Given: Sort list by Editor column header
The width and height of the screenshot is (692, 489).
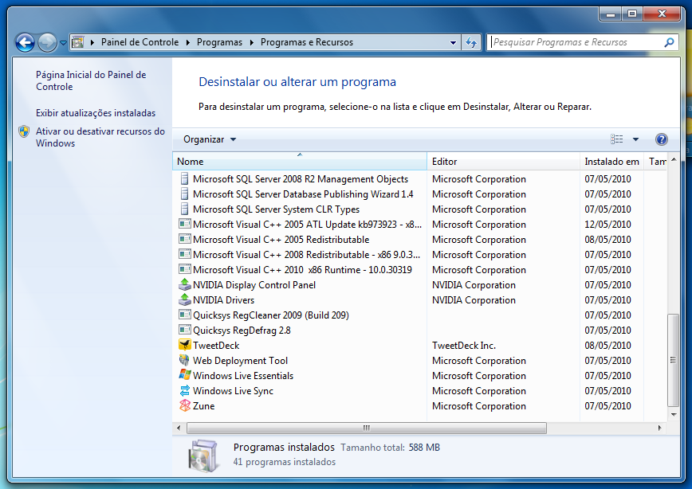Looking at the screenshot, I should coord(503,162).
